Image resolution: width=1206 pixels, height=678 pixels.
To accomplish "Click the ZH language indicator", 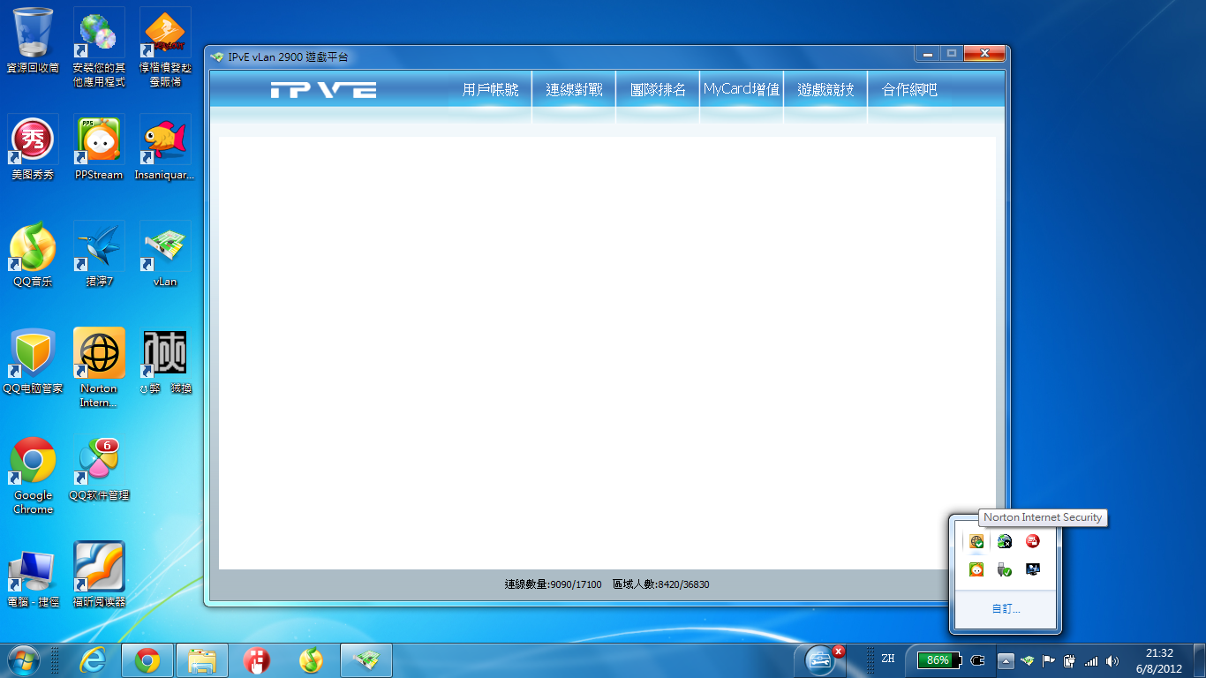I will click(888, 659).
